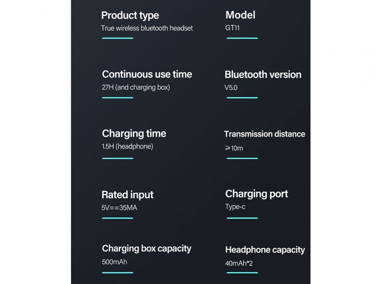
Task: Select the V5.0 version value
Action: (x=232, y=88)
